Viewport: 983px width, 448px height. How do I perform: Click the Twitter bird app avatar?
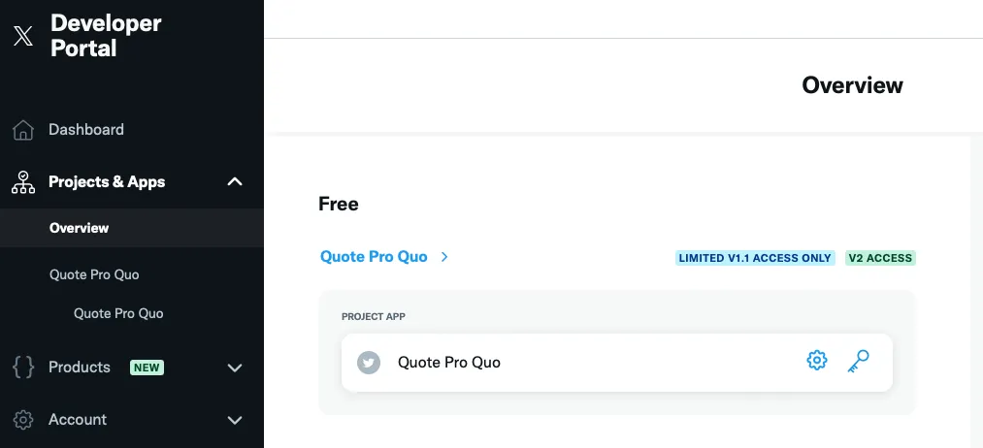(x=368, y=363)
